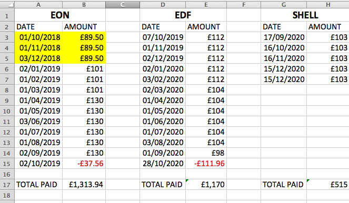Viewport: 349px width, 203px height.
Task: Select row 1 header
Action: [x=7, y=15]
